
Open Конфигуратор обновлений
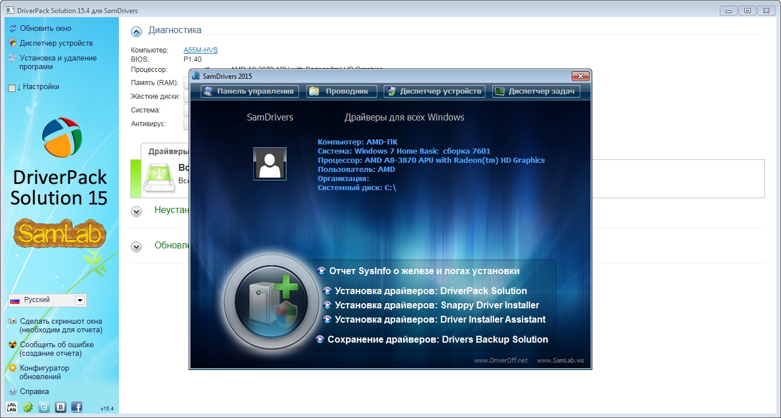pyautogui.click(x=44, y=372)
